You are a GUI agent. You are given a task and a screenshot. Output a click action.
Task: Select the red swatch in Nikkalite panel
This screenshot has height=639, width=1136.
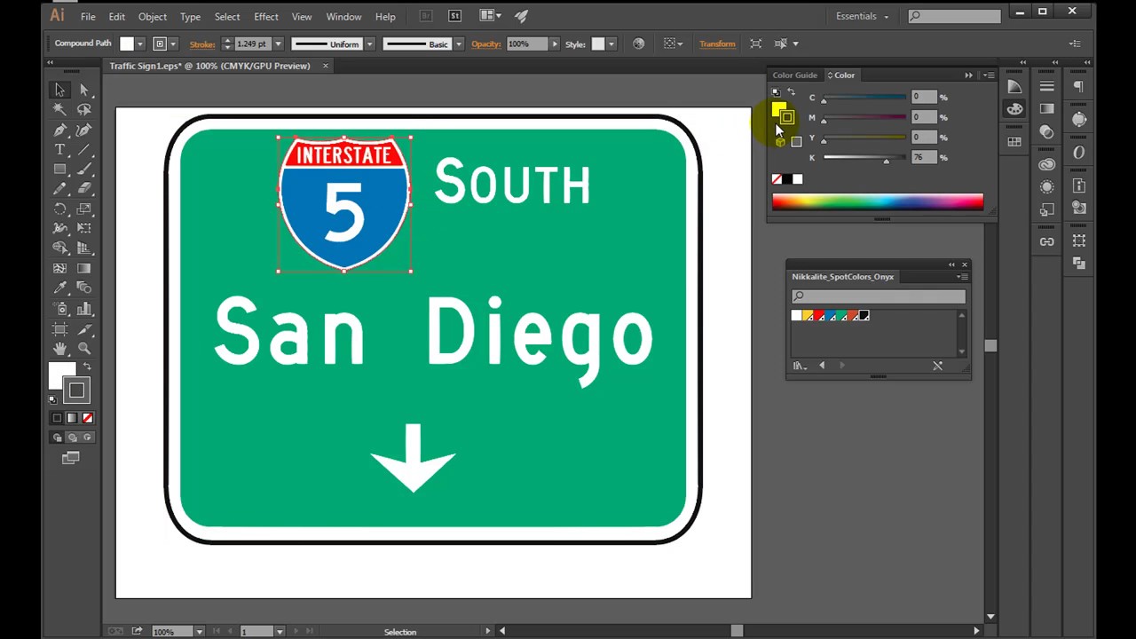[819, 316]
